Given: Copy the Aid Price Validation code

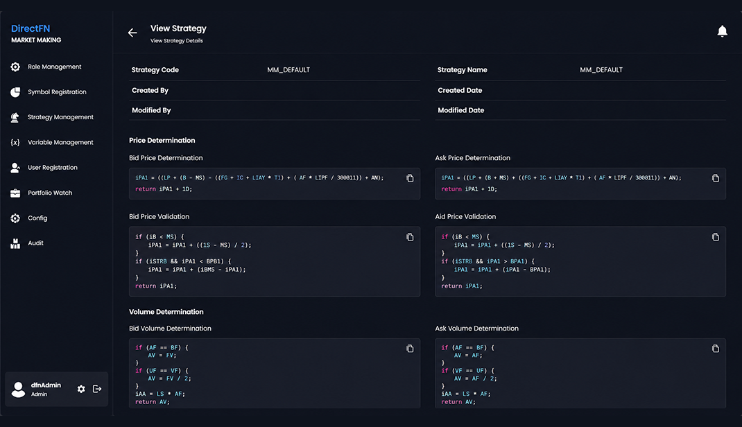Looking at the screenshot, I should coord(716,237).
